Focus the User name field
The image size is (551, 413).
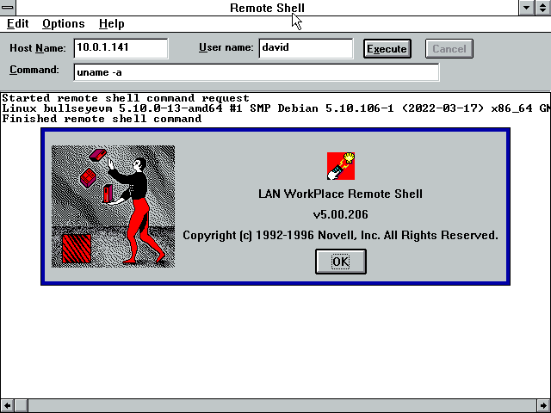point(306,48)
